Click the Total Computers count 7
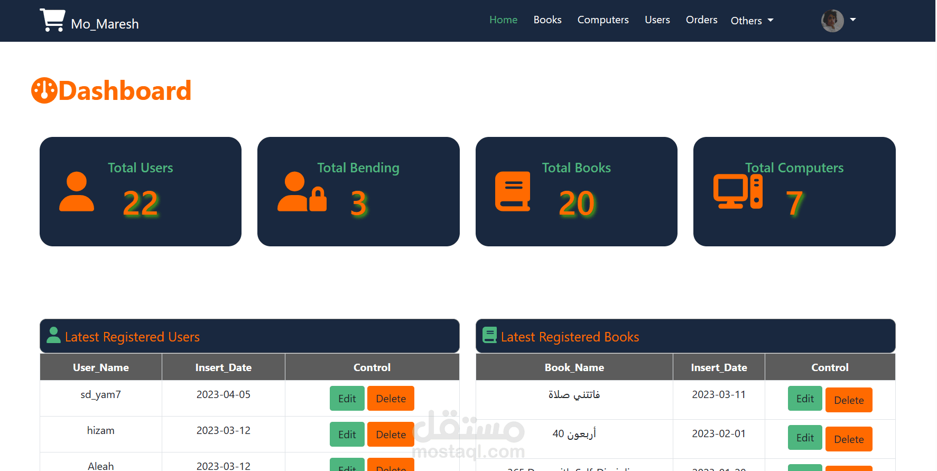Image resolution: width=937 pixels, height=471 pixels. tap(795, 204)
